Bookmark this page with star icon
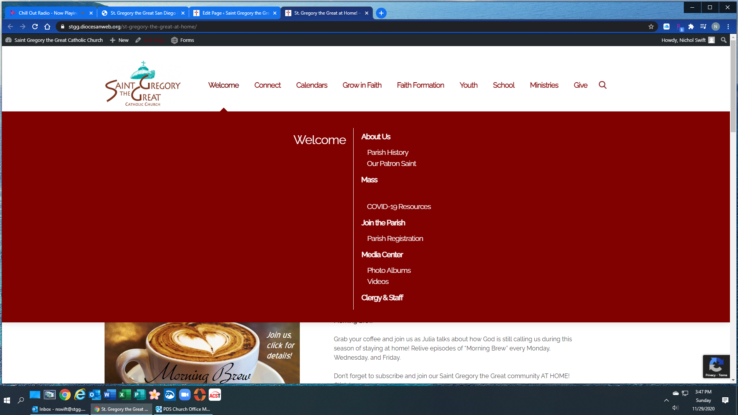 651,27
